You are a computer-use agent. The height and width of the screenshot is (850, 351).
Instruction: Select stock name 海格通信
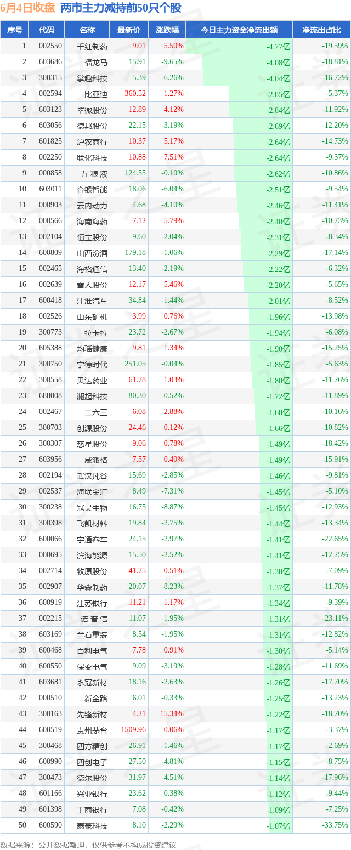click(x=92, y=269)
